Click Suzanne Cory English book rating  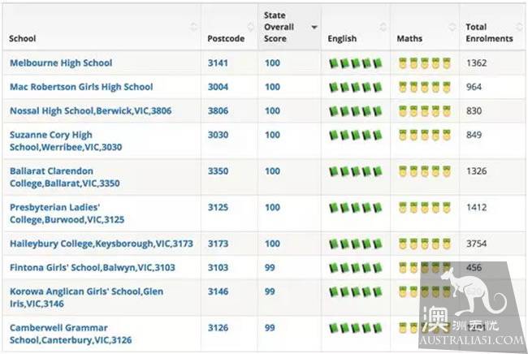point(356,136)
